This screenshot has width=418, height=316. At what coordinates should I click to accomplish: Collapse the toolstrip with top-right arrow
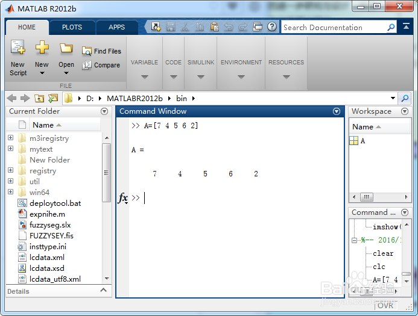(406, 26)
